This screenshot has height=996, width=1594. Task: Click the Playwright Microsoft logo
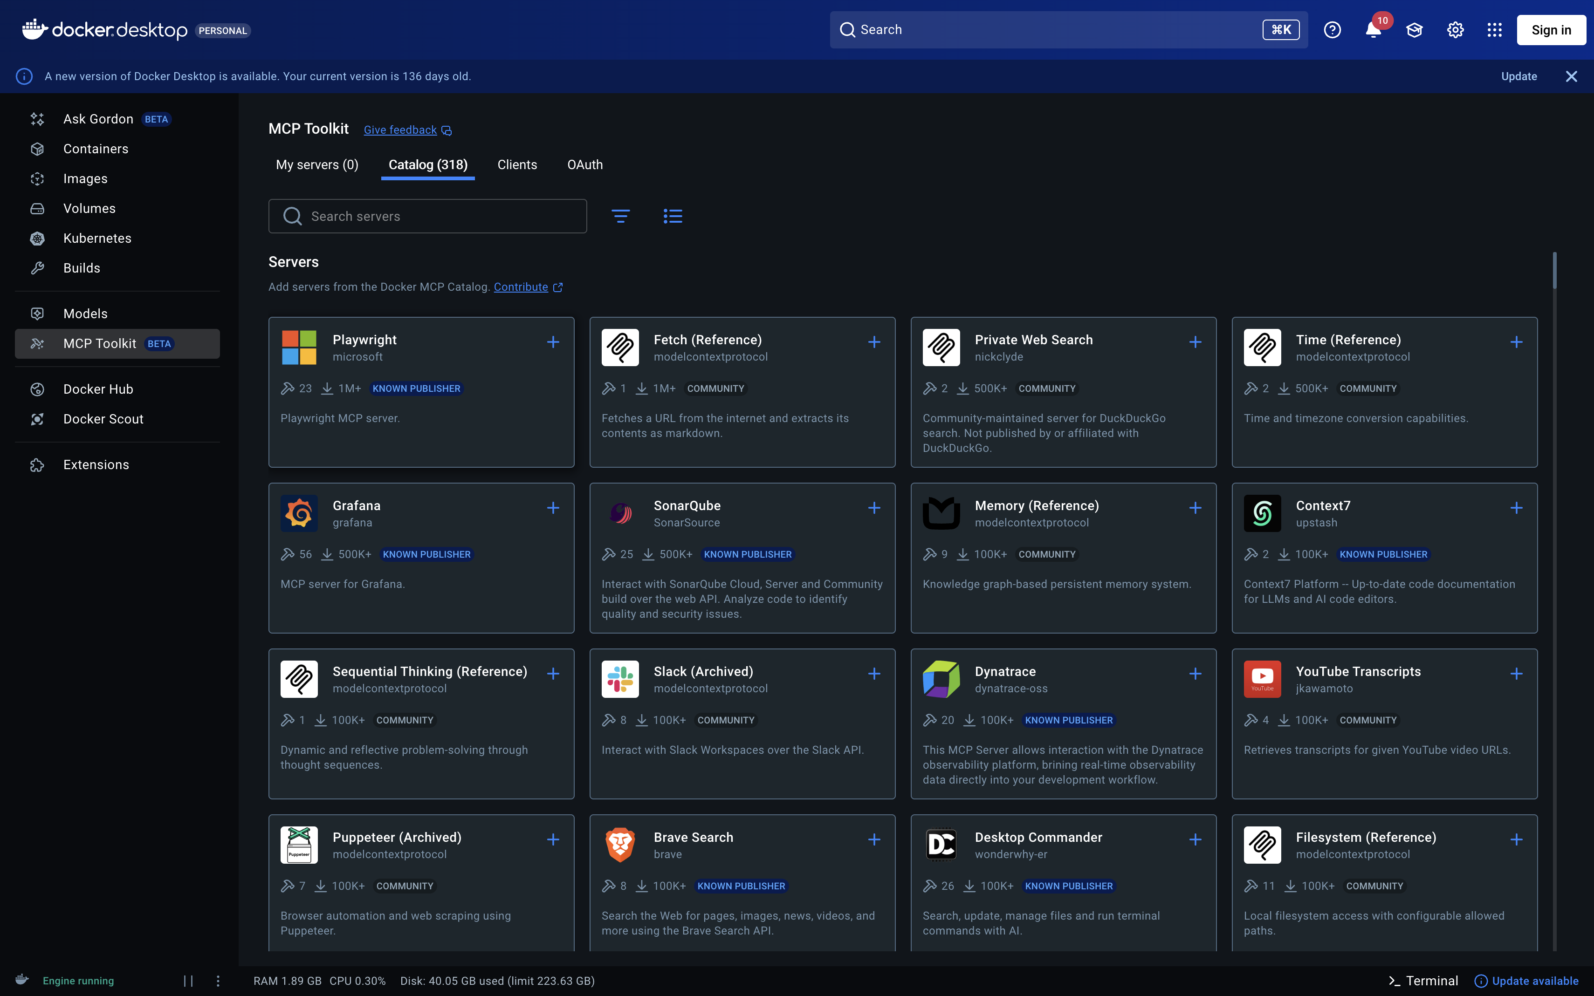click(x=299, y=347)
